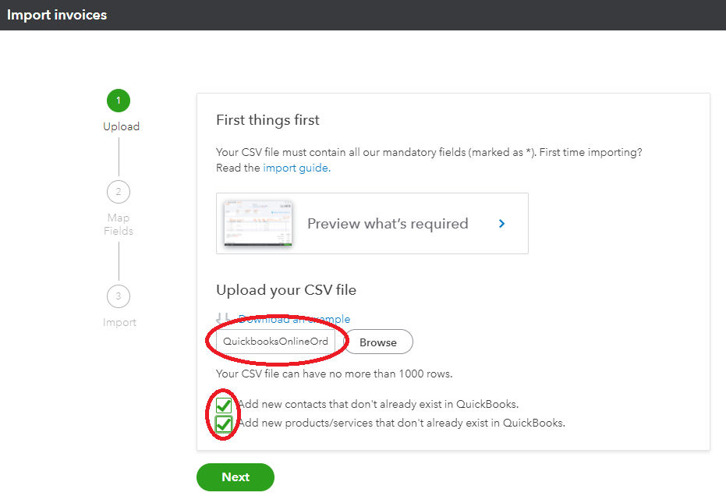726x496 pixels.
Task: Click the download arrow icon beside example link
Action: pyautogui.click(x=223, y=318)
